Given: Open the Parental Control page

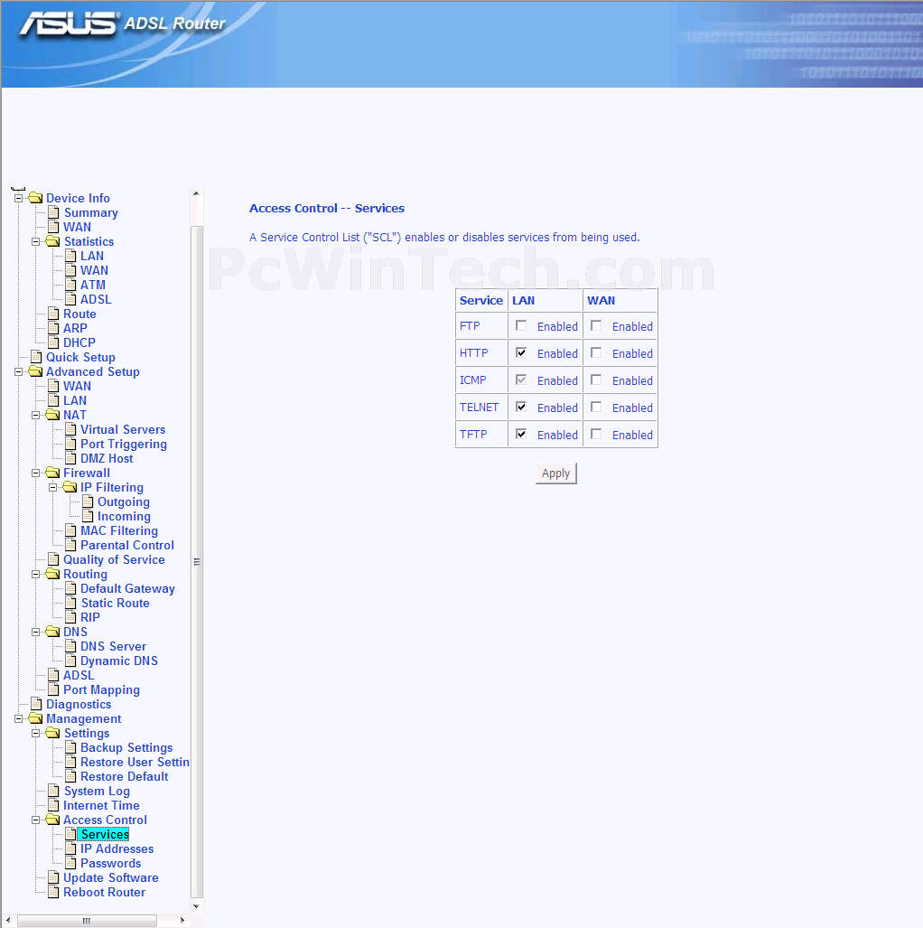Looking at the screenshot, I should (x=127, y=545).
